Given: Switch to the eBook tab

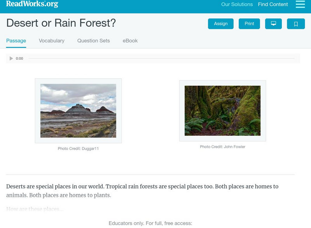Looking at the screenshot, I should 130,40.
